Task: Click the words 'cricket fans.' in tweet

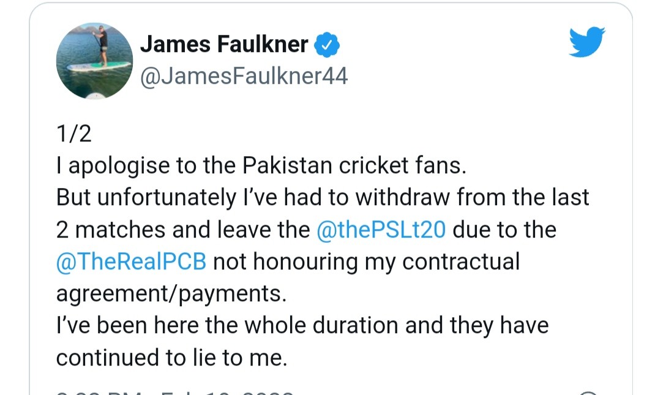Action: (402, 165)
